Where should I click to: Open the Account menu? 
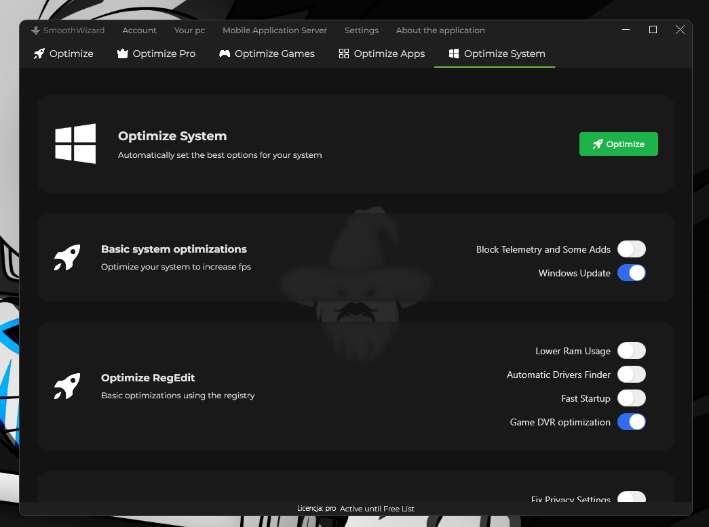click(139, 30)
